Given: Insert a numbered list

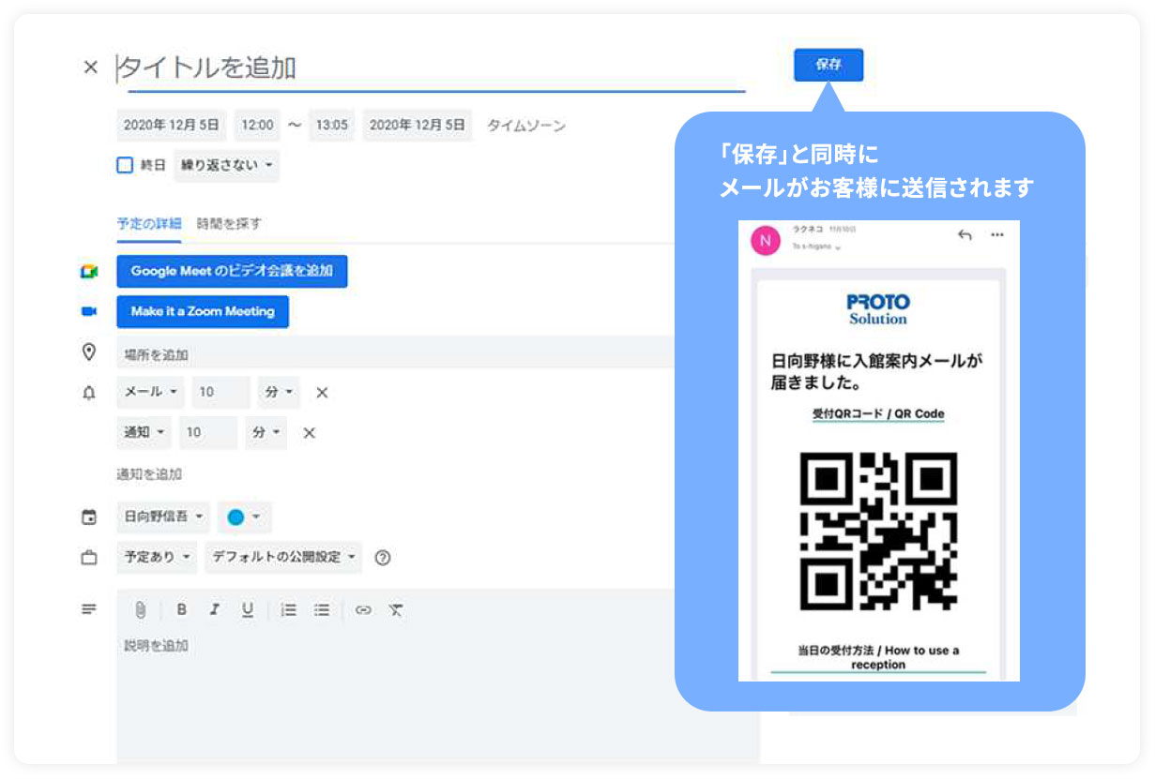Looking at the screenshot, I should pyautogui.click(x=289, y=609).
